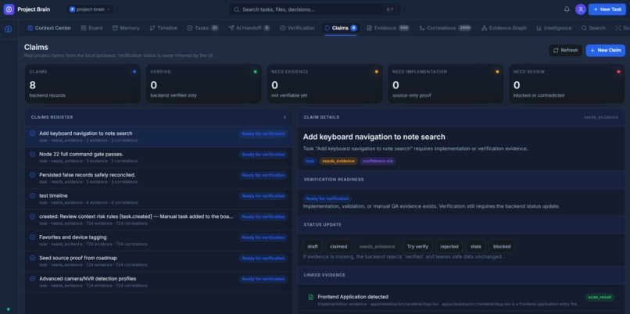The image size is (630, 314).
Task: Select the Seed source proof from roadmap claim
Action: 159,261
